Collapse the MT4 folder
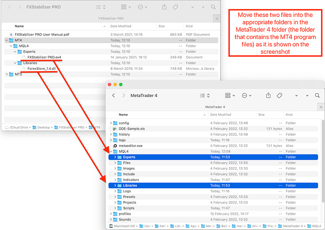Viewport: 325px width, 230px height. [7, 40]
